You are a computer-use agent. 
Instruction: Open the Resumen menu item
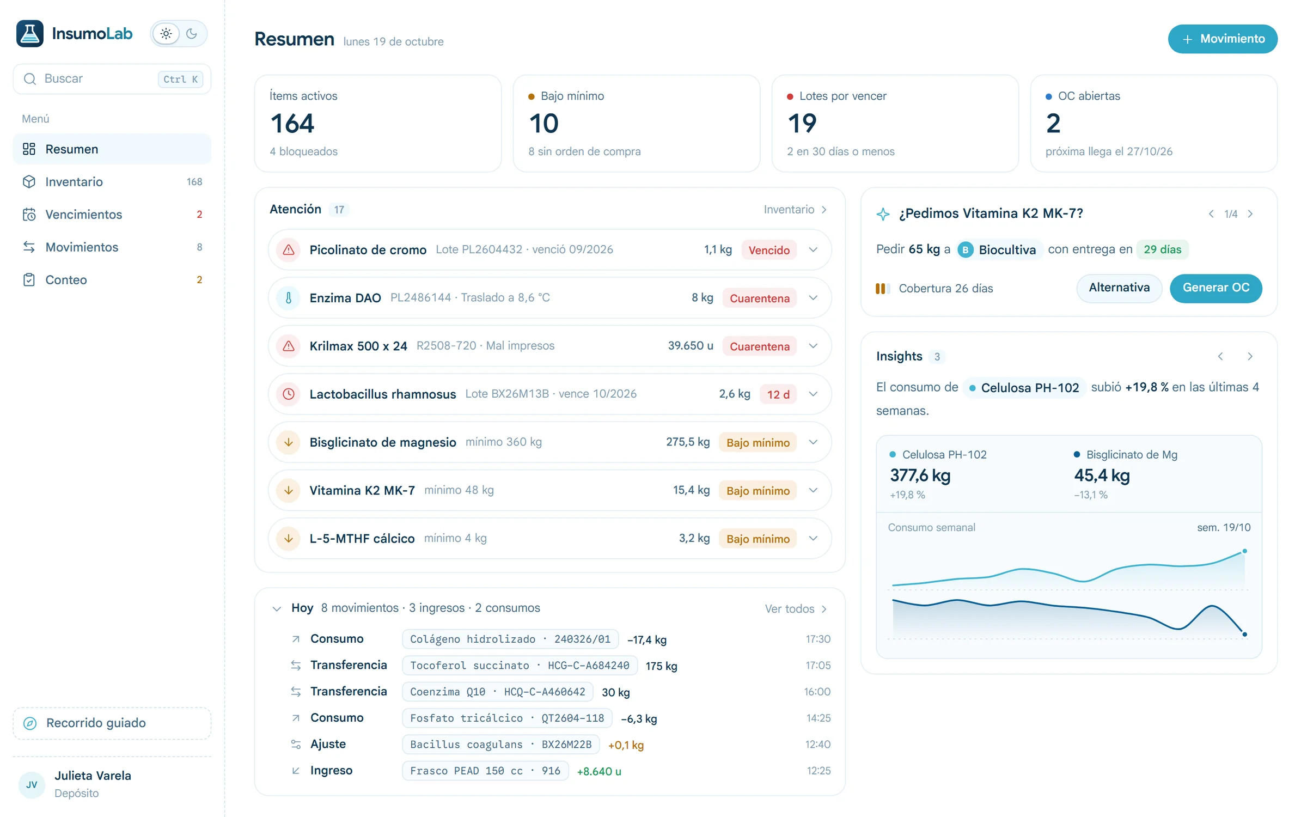pyautogui.click(x=112, y=149)
